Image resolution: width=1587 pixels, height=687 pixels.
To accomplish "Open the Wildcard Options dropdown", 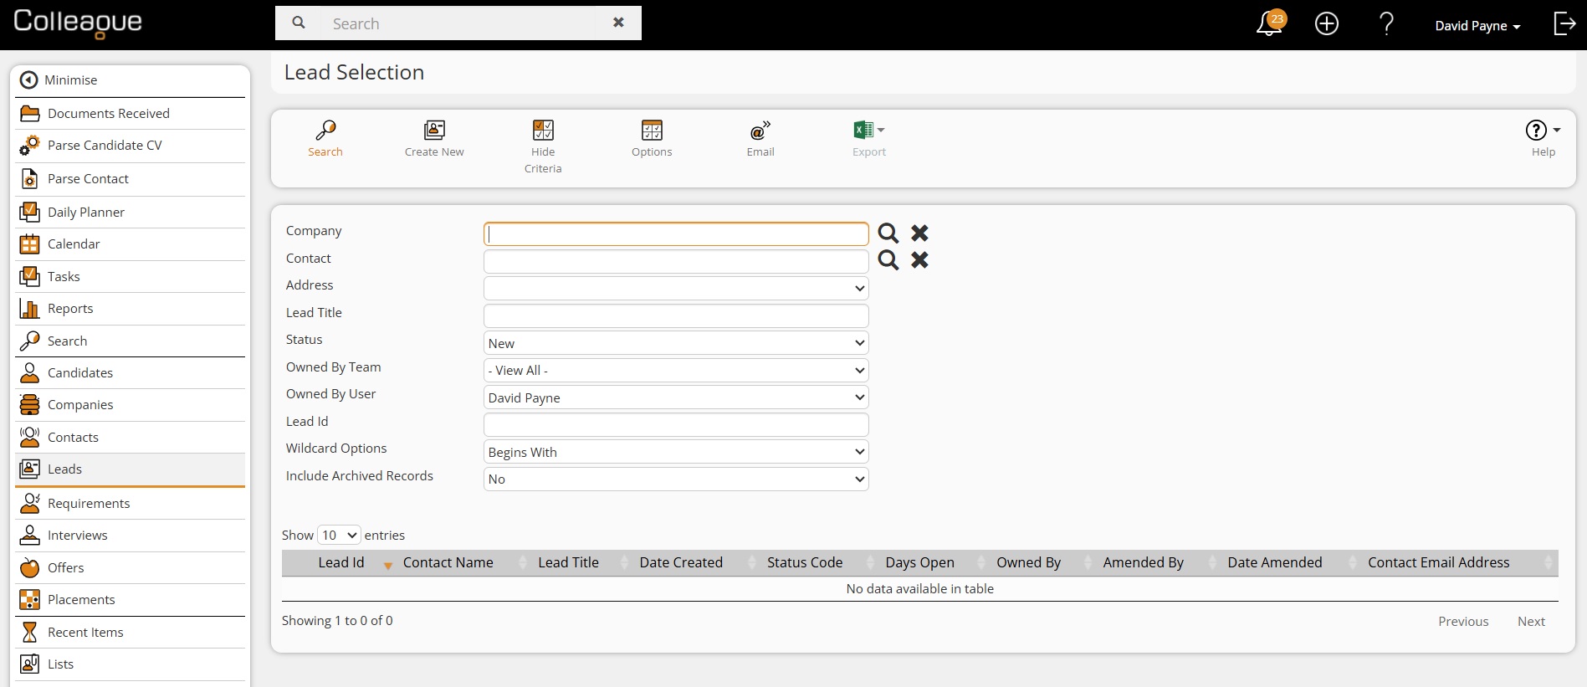I will (x=676, y=452).
